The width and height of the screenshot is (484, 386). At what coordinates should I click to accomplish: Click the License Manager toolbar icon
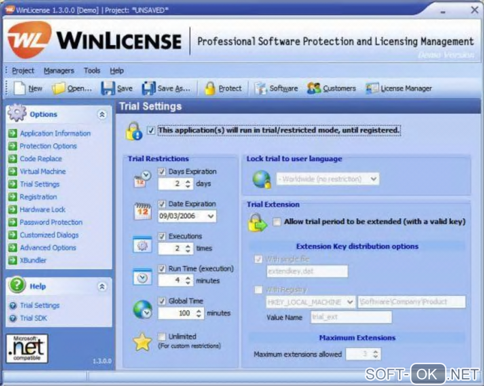click(372, 88)
